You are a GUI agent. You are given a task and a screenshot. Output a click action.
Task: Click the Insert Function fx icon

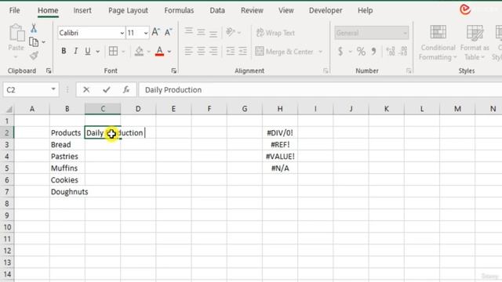126,90
